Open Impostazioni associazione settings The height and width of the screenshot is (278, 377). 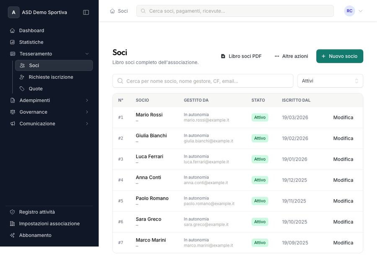(49, 224)
